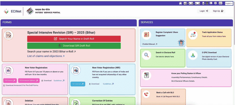Open Track Application Status heading
The image size is (235, 105).
(212, 32)
